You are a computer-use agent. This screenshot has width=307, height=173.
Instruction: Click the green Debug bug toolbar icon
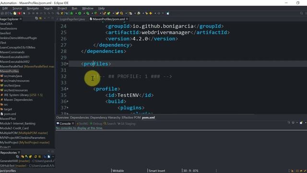(x=71, y=13)
